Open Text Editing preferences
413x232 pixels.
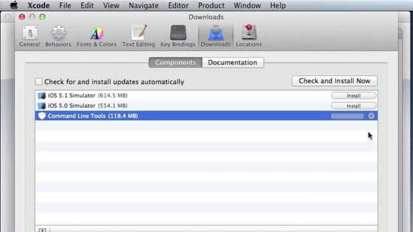click(139, 36)
